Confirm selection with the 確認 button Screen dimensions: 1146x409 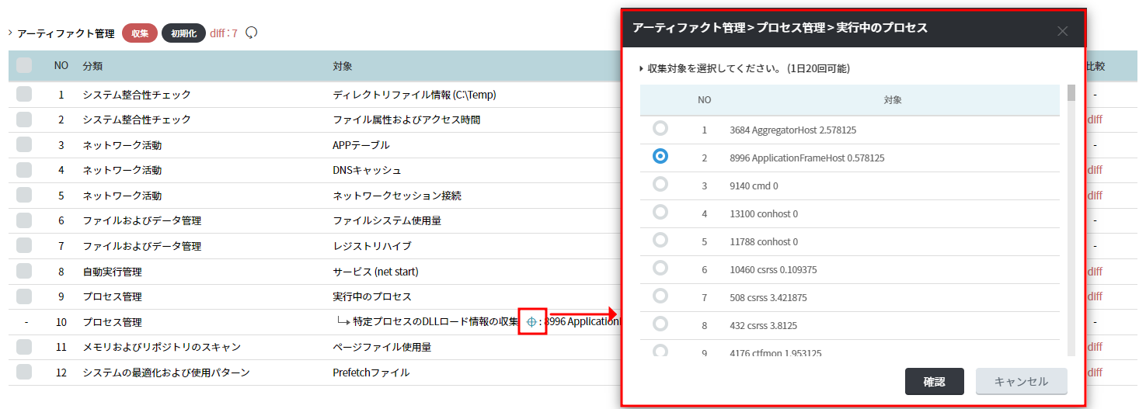coord(934,381)
